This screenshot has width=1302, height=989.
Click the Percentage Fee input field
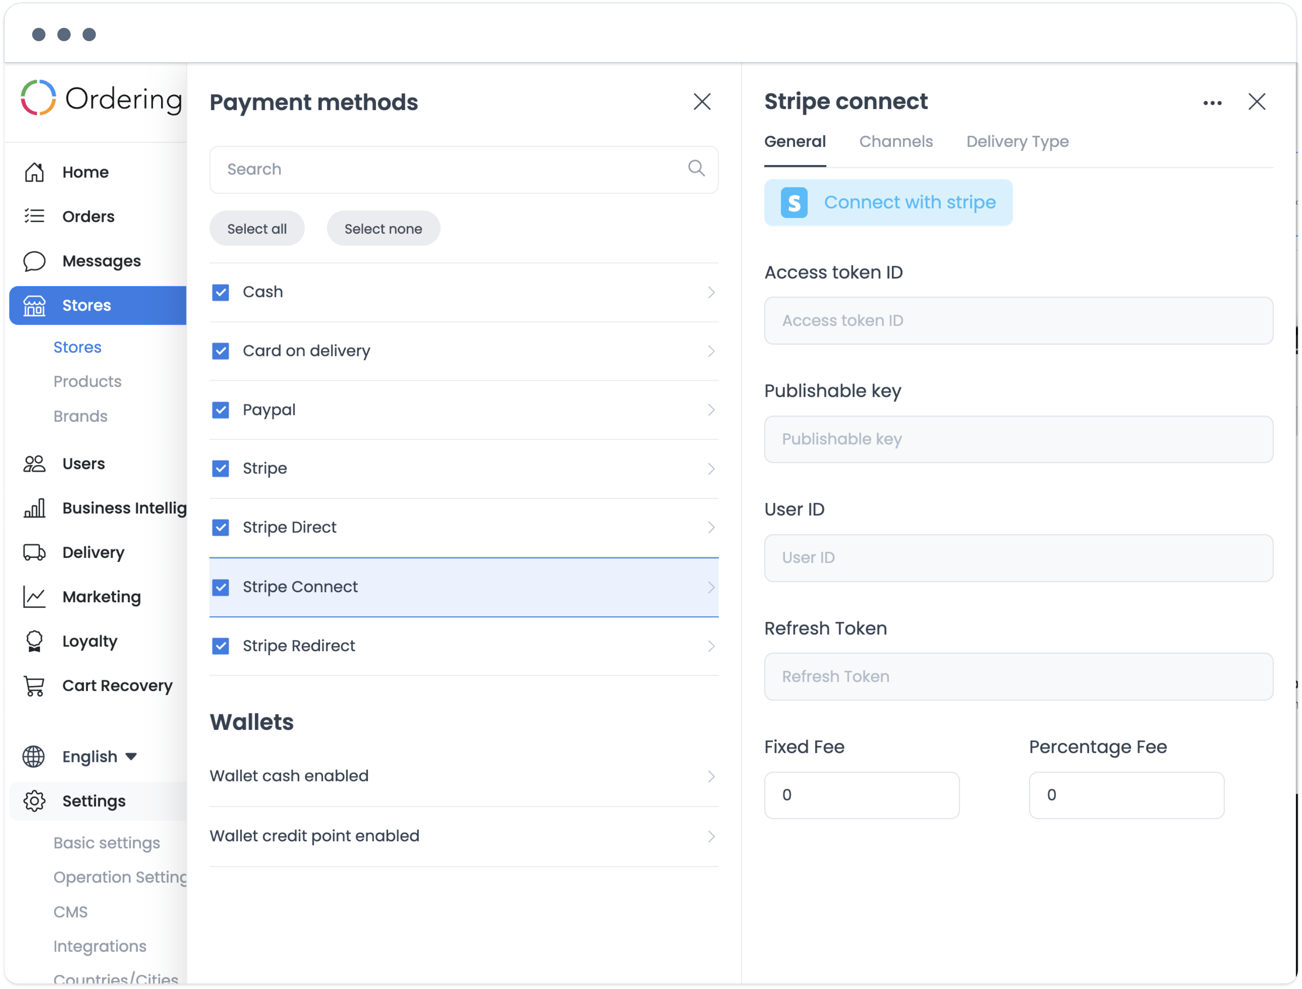1126,795
